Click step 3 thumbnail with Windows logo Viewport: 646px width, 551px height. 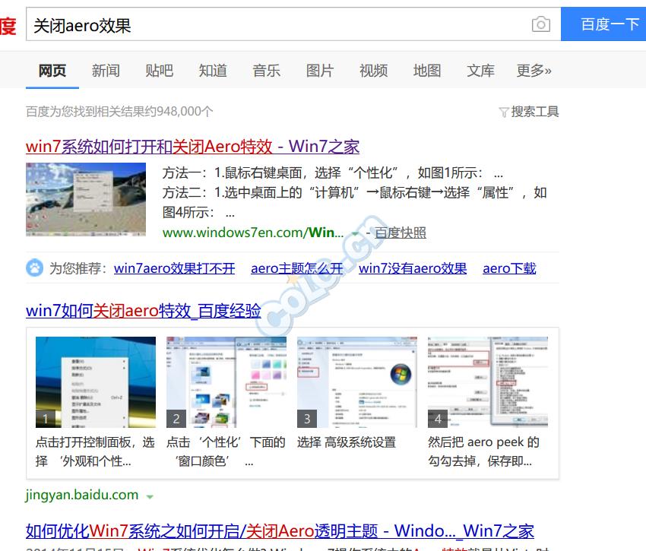click(357, 382)
